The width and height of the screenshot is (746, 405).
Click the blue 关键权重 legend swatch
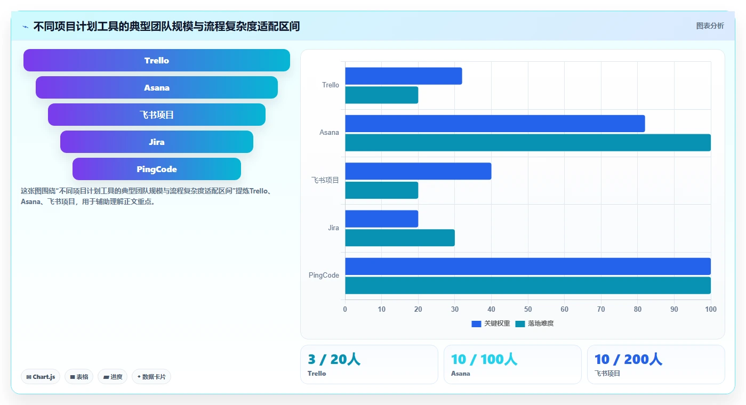[476, 323]
